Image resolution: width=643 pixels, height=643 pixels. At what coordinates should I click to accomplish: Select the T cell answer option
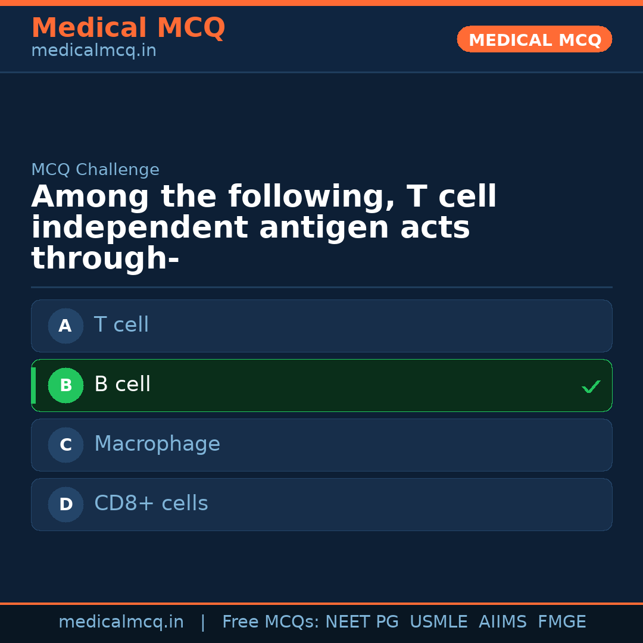coord(321,326)
